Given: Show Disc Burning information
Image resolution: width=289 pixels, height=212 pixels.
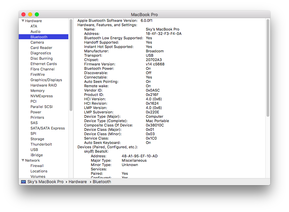Looking at the screenshot, I should tap(42, 58).
